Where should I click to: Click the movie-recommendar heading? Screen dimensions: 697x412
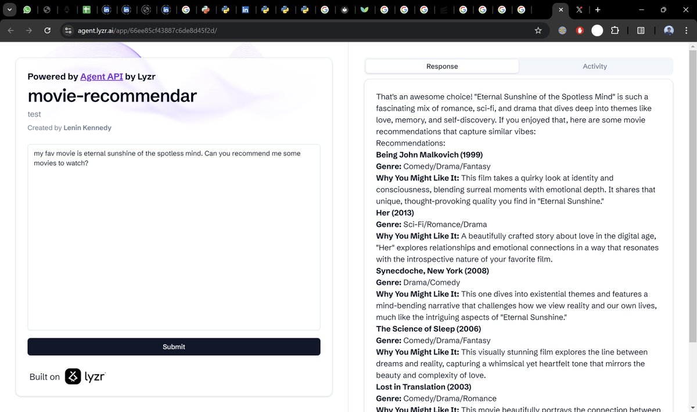[112, 96]
